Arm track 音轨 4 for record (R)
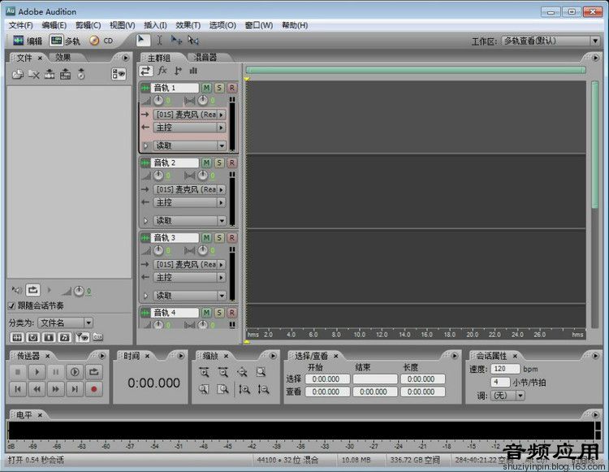This screenshot has height=472, width=609. [232, 313]
